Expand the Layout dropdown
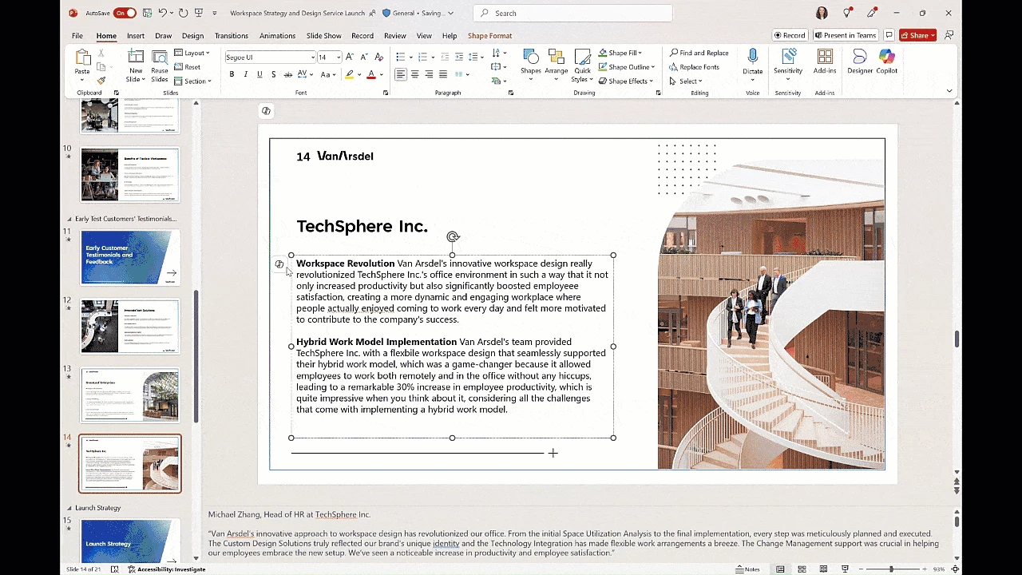Viewport: 1022px width, 575px height. tap(192, 53)
